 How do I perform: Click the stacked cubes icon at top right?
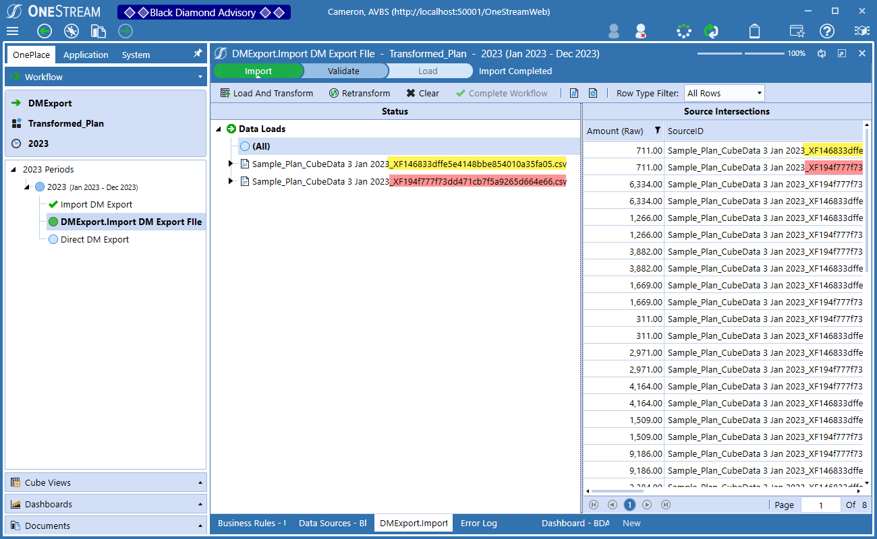[861, 31]
